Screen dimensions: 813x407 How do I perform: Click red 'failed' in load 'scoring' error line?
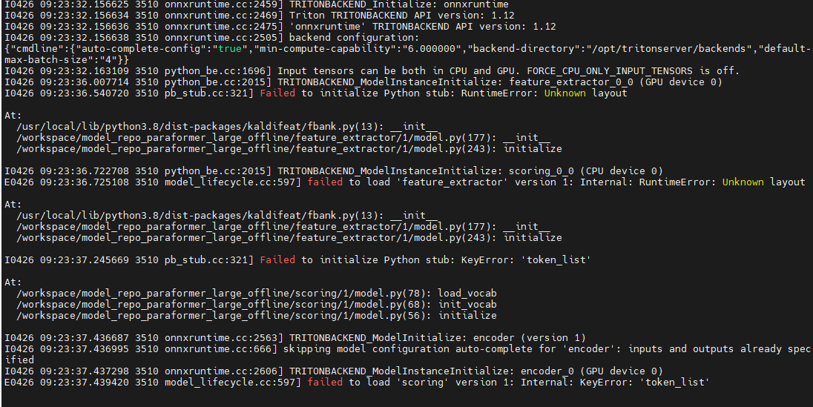pyautogui.click(x=325, y=382)
